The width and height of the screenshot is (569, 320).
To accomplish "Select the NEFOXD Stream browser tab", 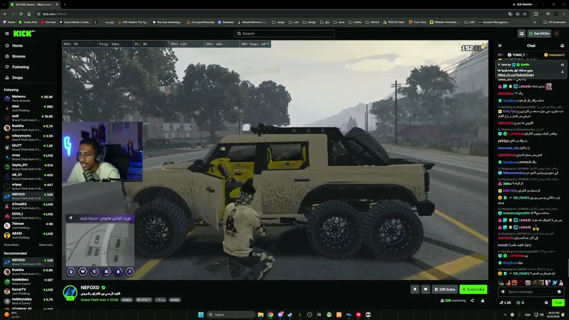I will (x=34, y=4).
